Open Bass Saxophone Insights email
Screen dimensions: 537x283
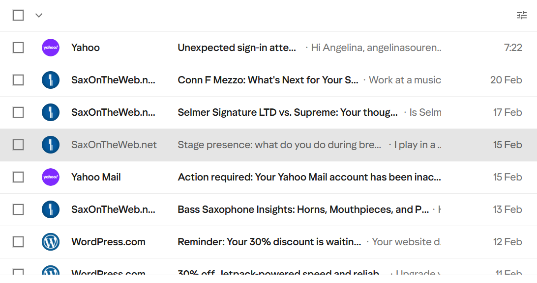(x=303, y=209)
